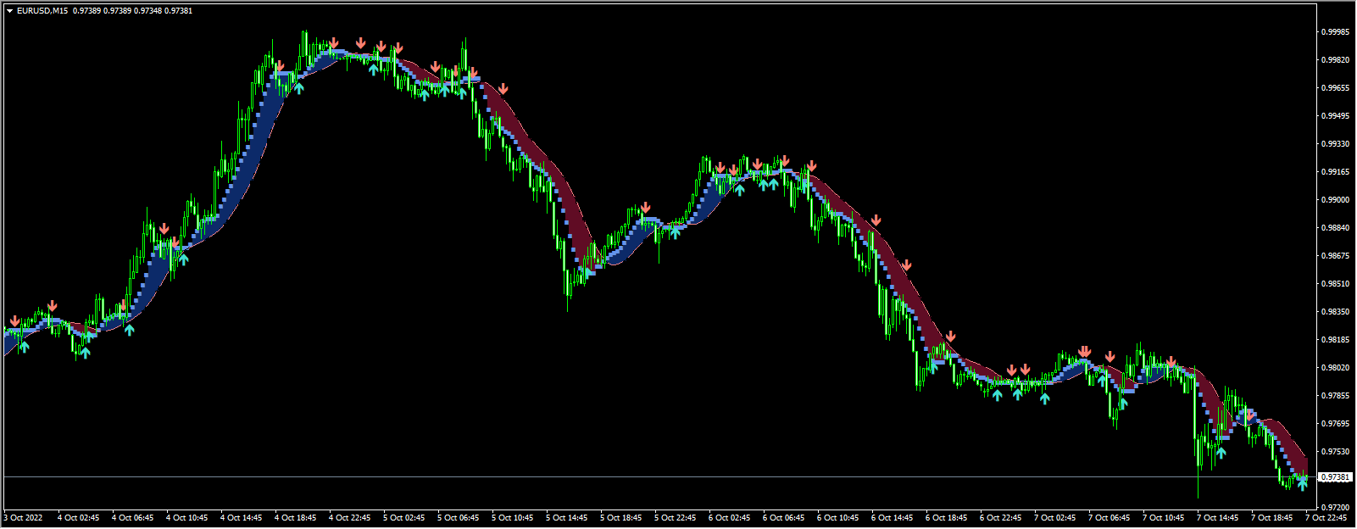Click the first red sell arrow at chart start
Image resolution: width=1357 pixels, height=529 pixels.
(14, 321)
